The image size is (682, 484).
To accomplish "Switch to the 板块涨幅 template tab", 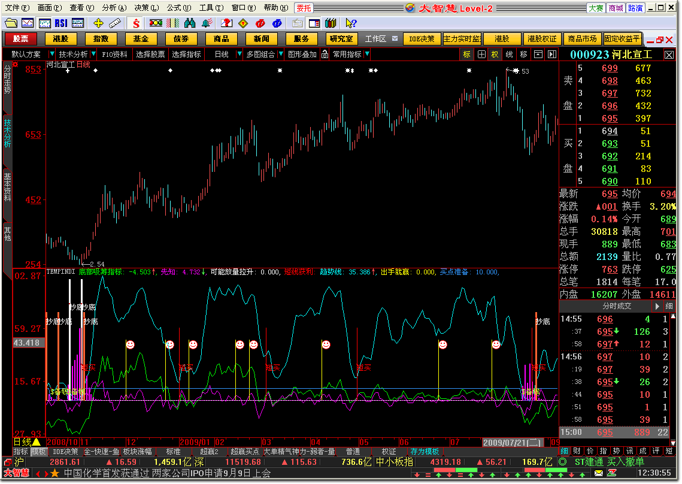I will tap(138, 452).
